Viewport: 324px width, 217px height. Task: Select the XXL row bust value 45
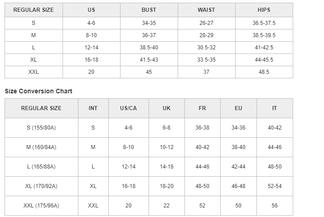point(149,72)
